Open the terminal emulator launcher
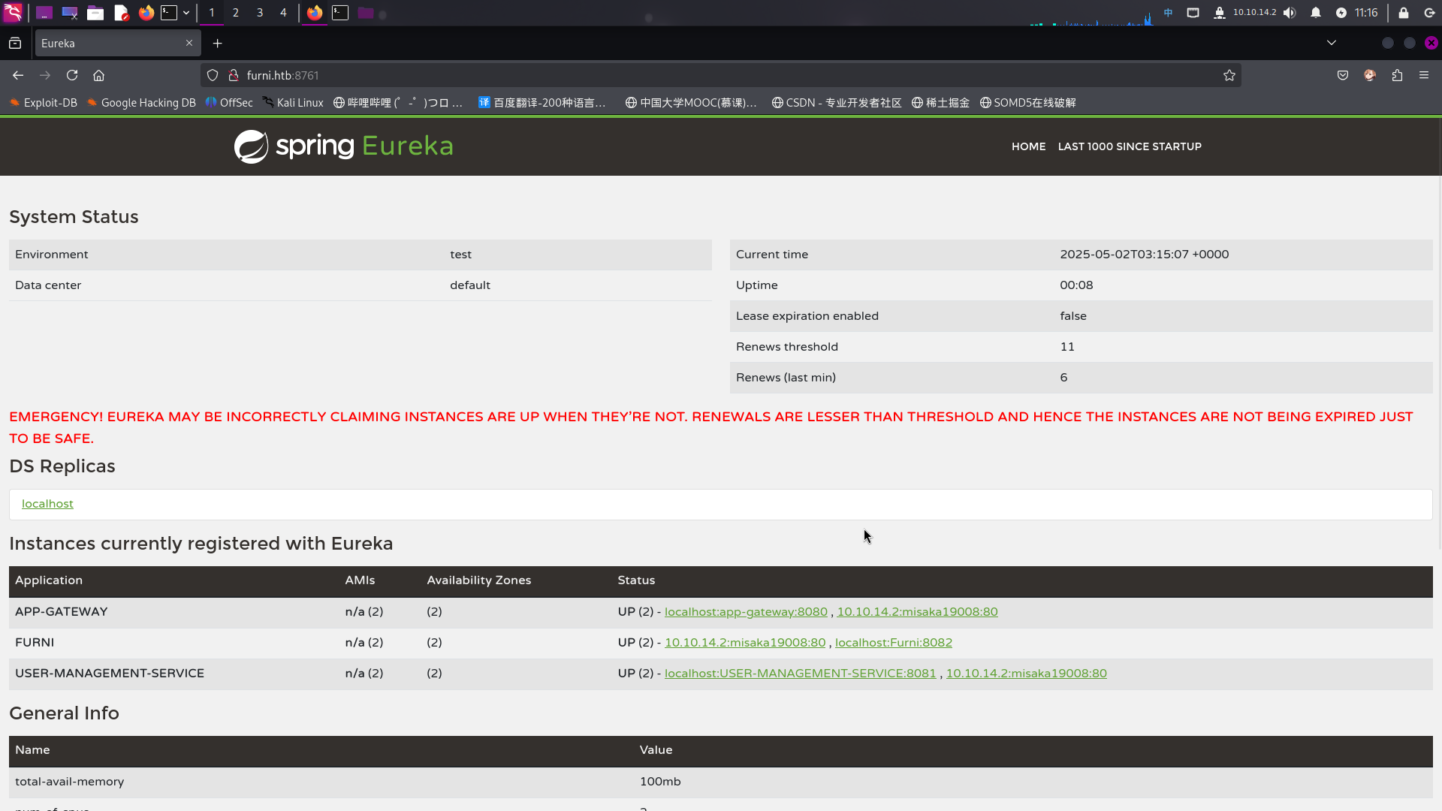 [169, 13]
